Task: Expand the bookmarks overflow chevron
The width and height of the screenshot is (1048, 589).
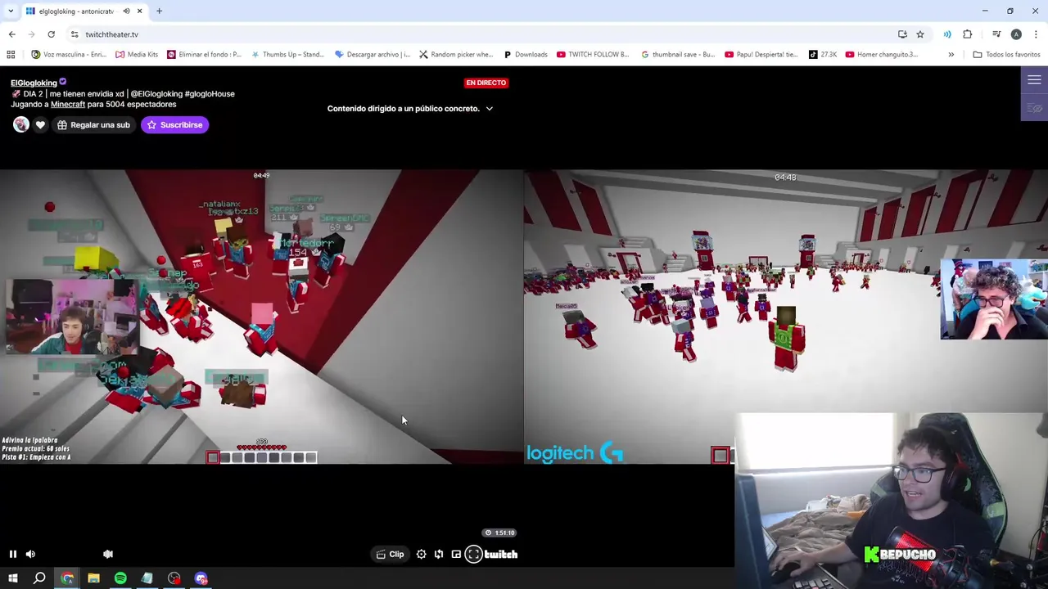Action: 951,55
